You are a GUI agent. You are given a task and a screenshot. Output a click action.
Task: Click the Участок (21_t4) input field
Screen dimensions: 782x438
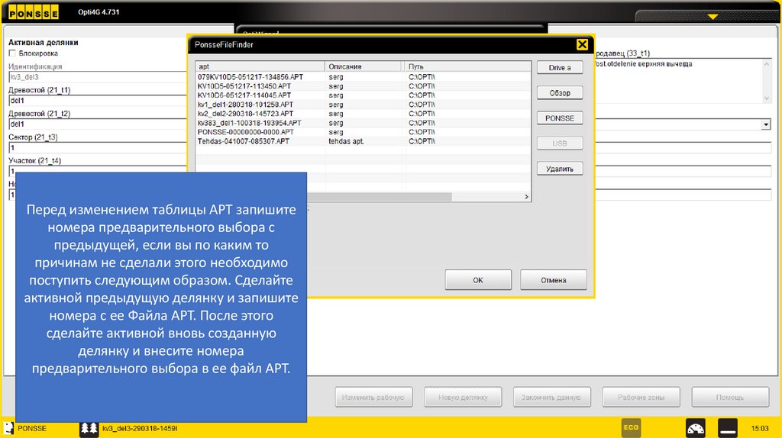98,171
